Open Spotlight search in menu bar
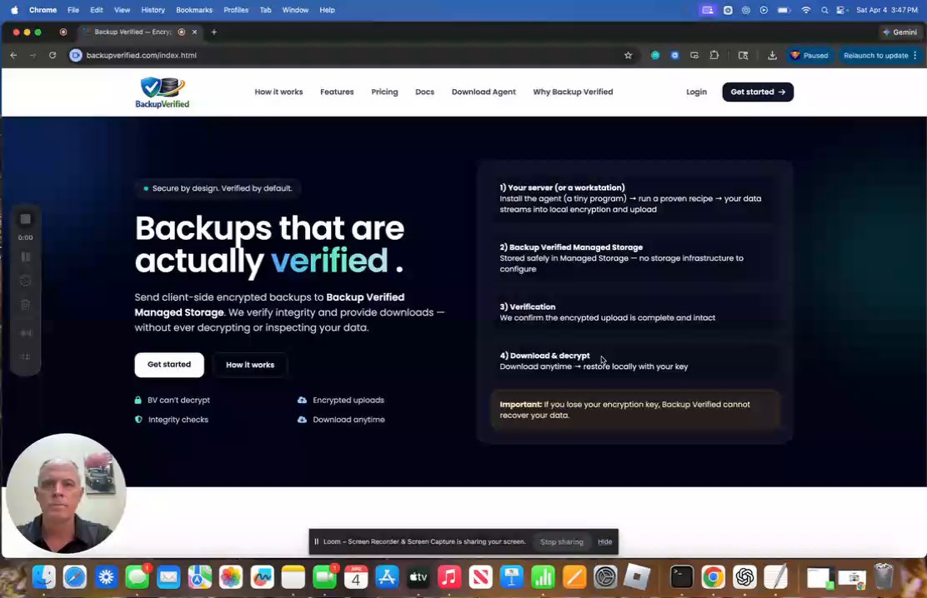 click(x=824, y=10)
